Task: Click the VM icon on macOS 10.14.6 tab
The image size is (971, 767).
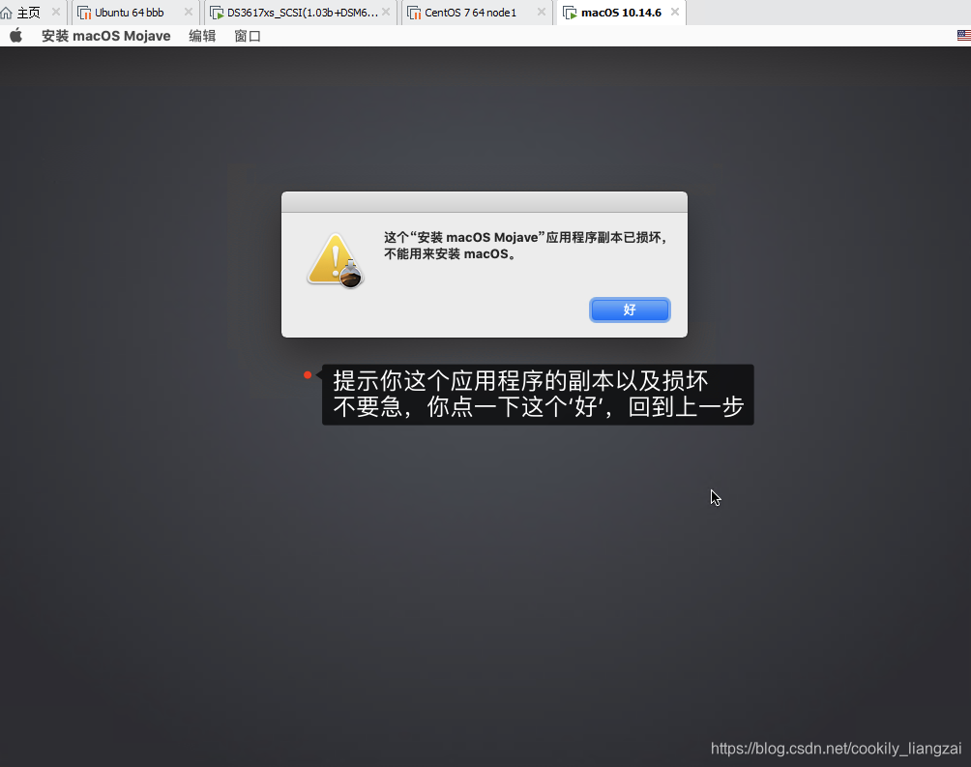Action: [570, 13]
